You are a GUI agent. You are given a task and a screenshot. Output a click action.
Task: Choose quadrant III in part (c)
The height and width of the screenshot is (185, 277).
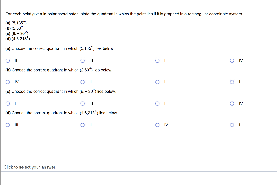click(83, 103)
